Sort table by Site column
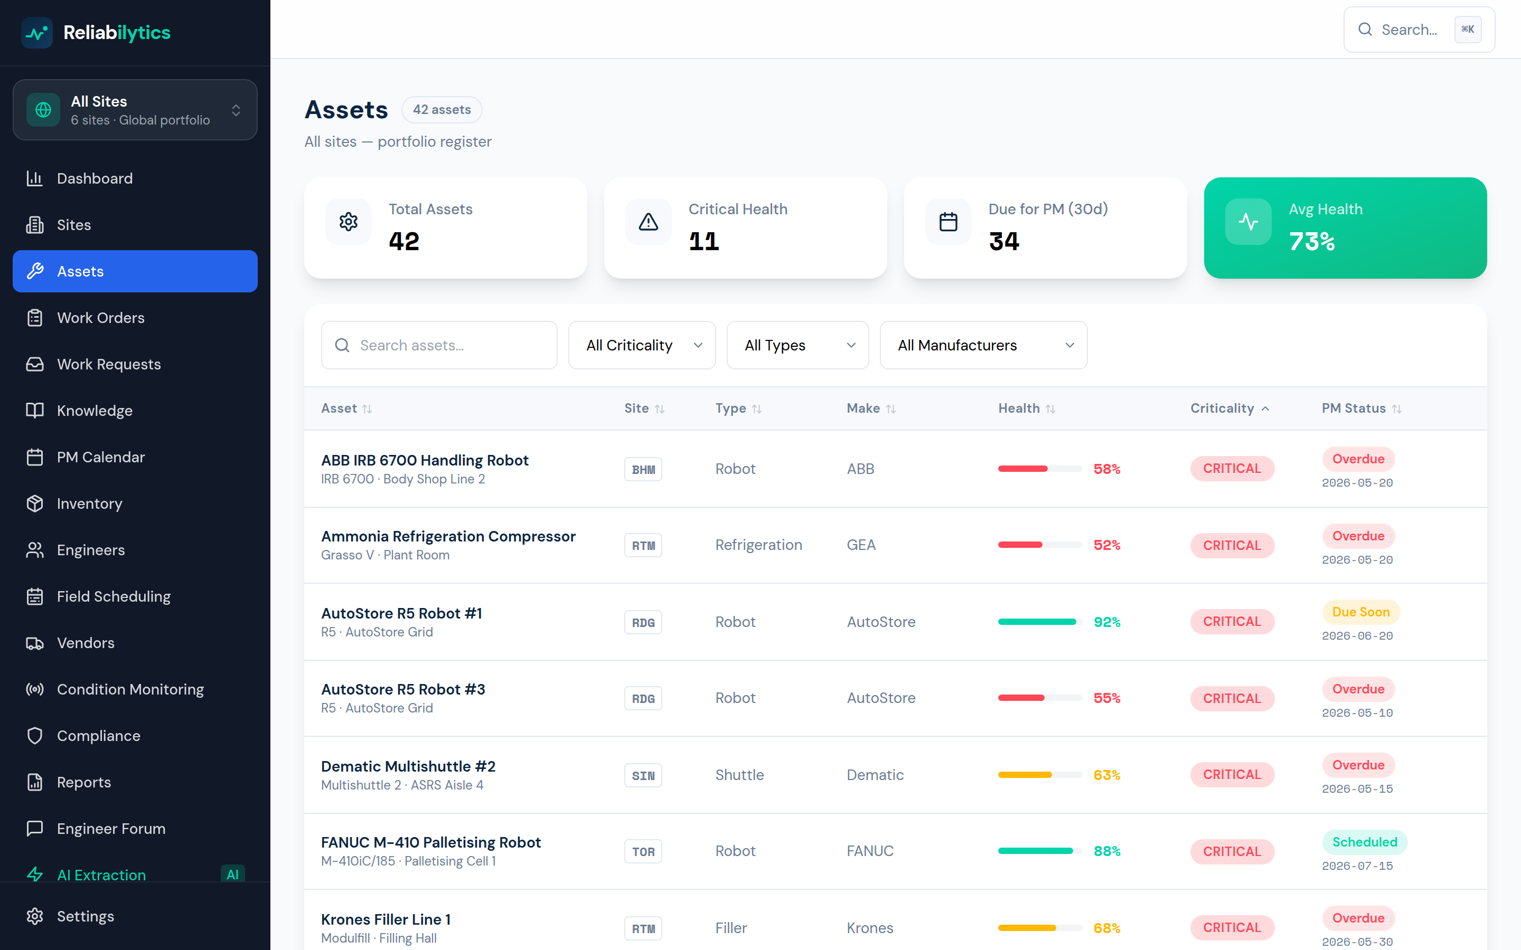 (x=644, y=408)
